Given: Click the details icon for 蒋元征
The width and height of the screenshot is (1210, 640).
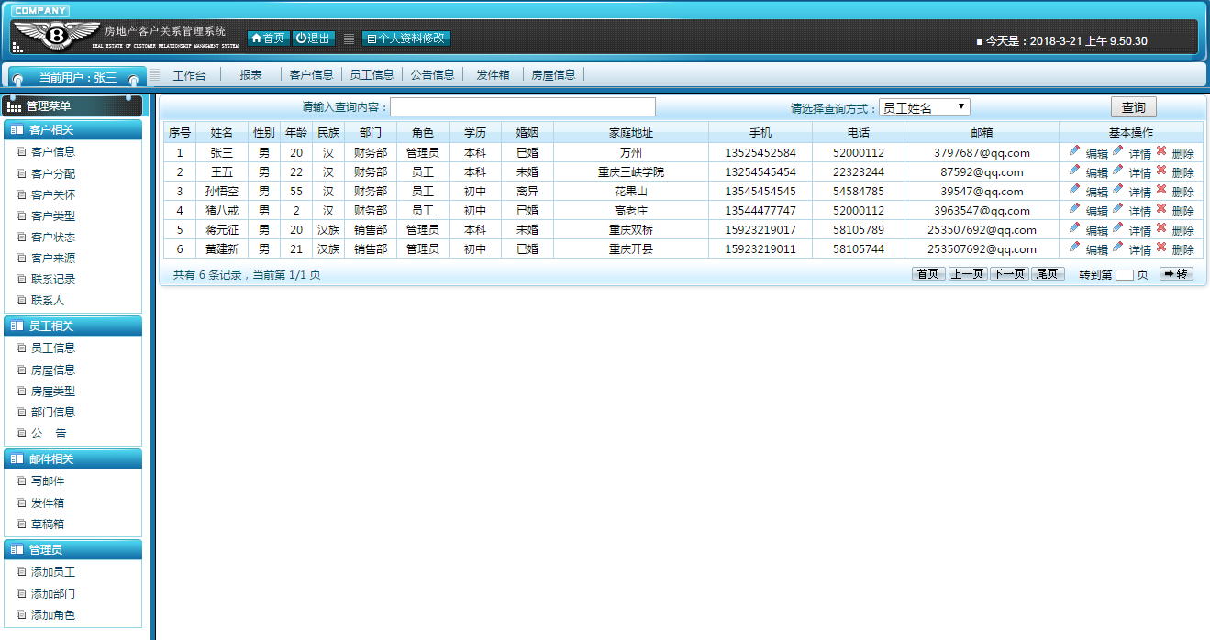Looking at the screenshot, I should pyautogui.click(x=1117, y=228).
